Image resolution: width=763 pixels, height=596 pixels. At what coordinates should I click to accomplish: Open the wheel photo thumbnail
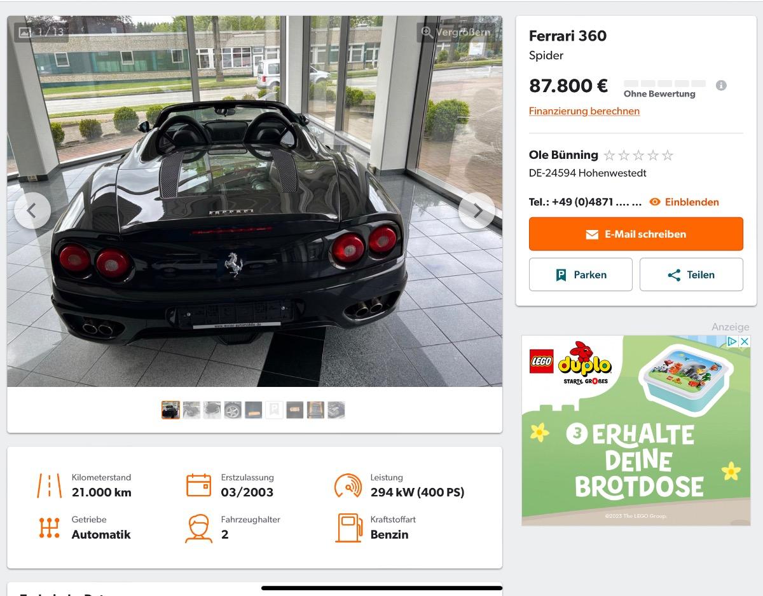click(x=233, y=410)
